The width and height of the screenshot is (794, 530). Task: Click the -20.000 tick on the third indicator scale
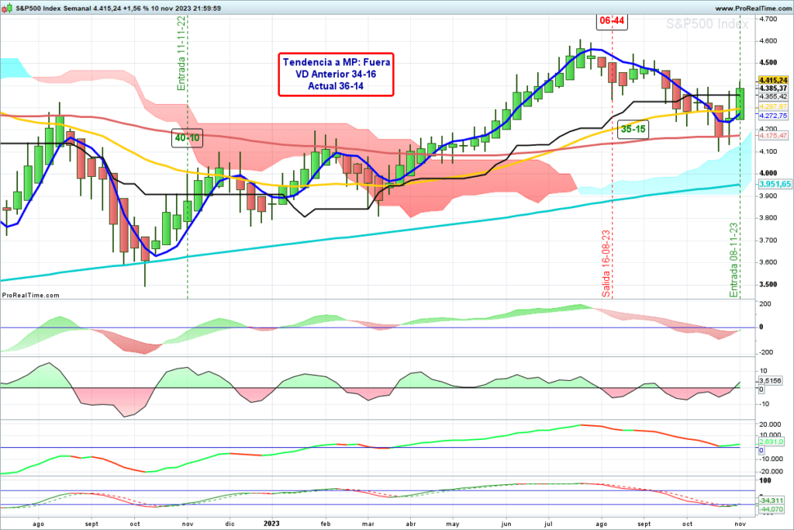(x=770, y=471)
